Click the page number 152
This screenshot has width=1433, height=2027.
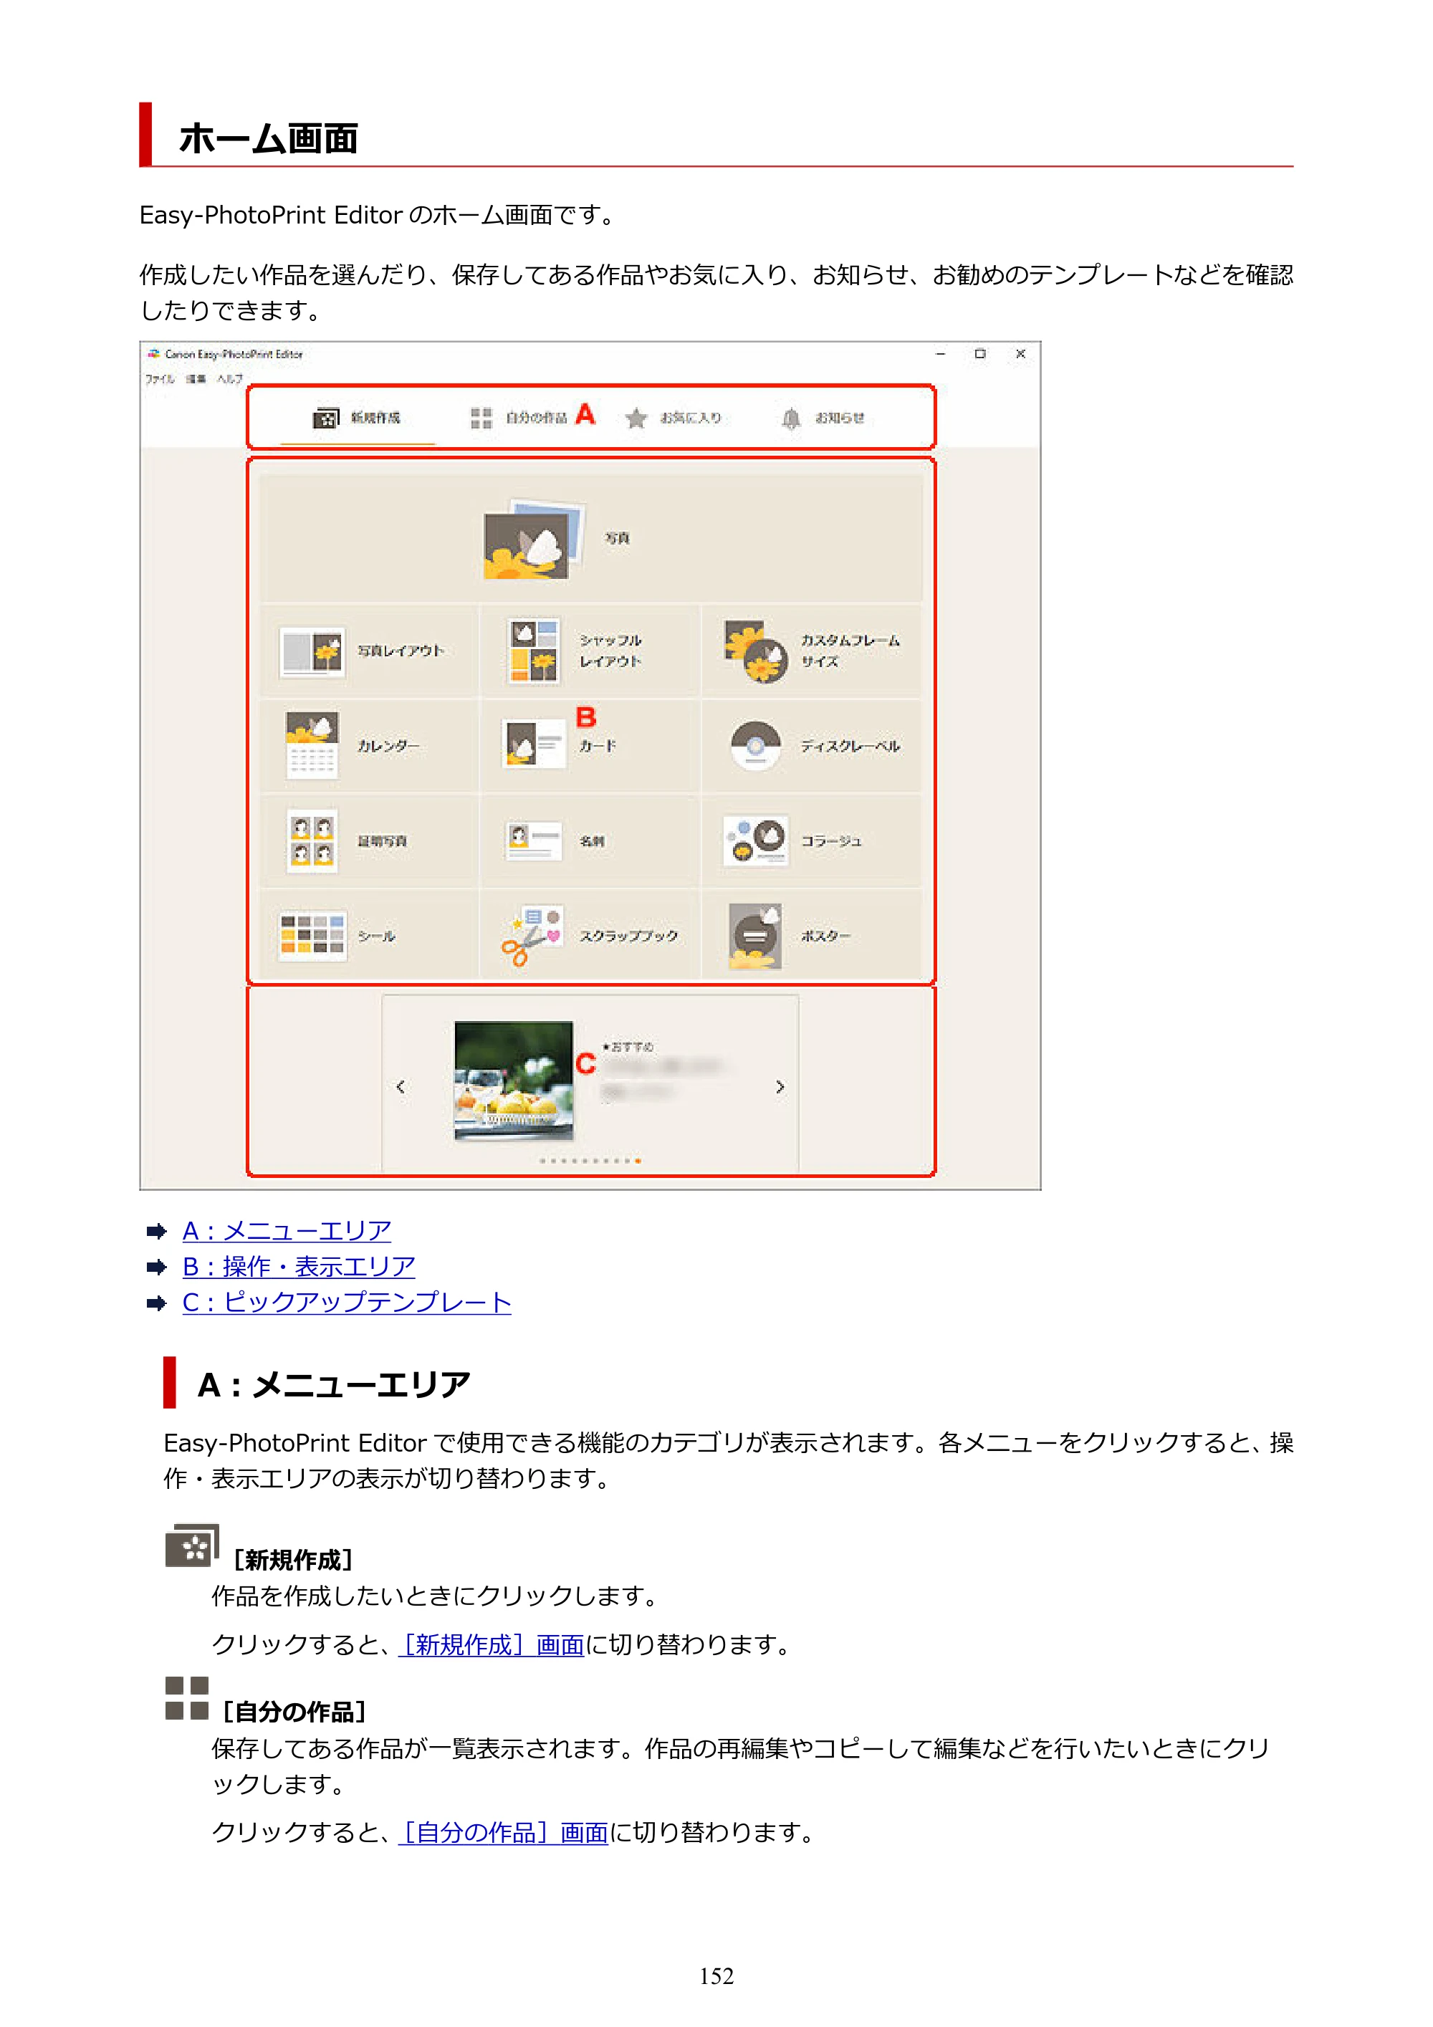click(716, 1977)
